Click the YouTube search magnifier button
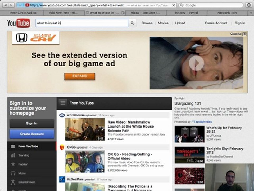This screenshot has height=191, width=254. tap(132, 23)
